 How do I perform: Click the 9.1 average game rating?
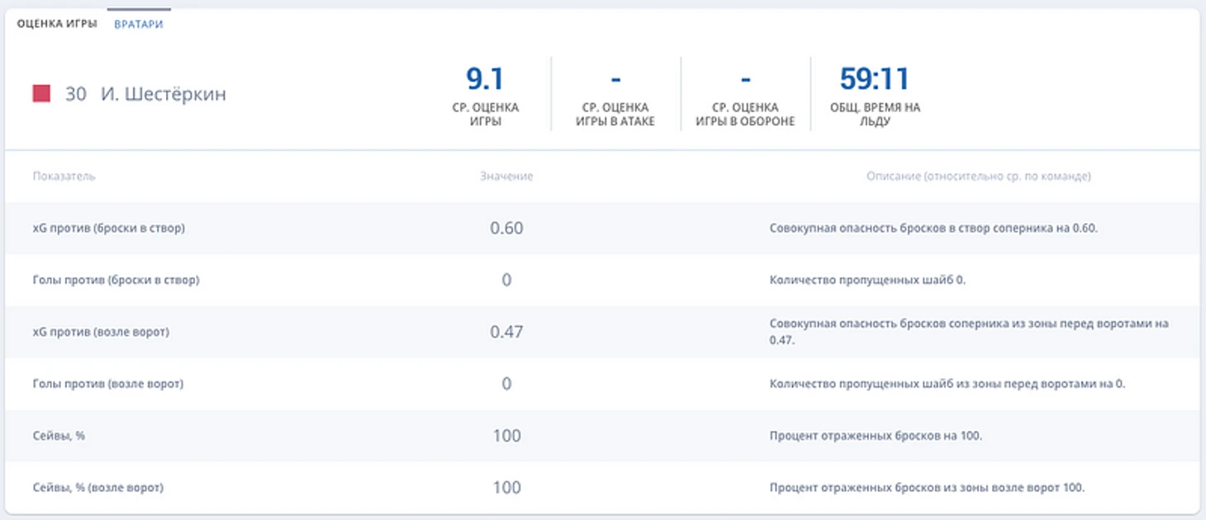point(485,79)
